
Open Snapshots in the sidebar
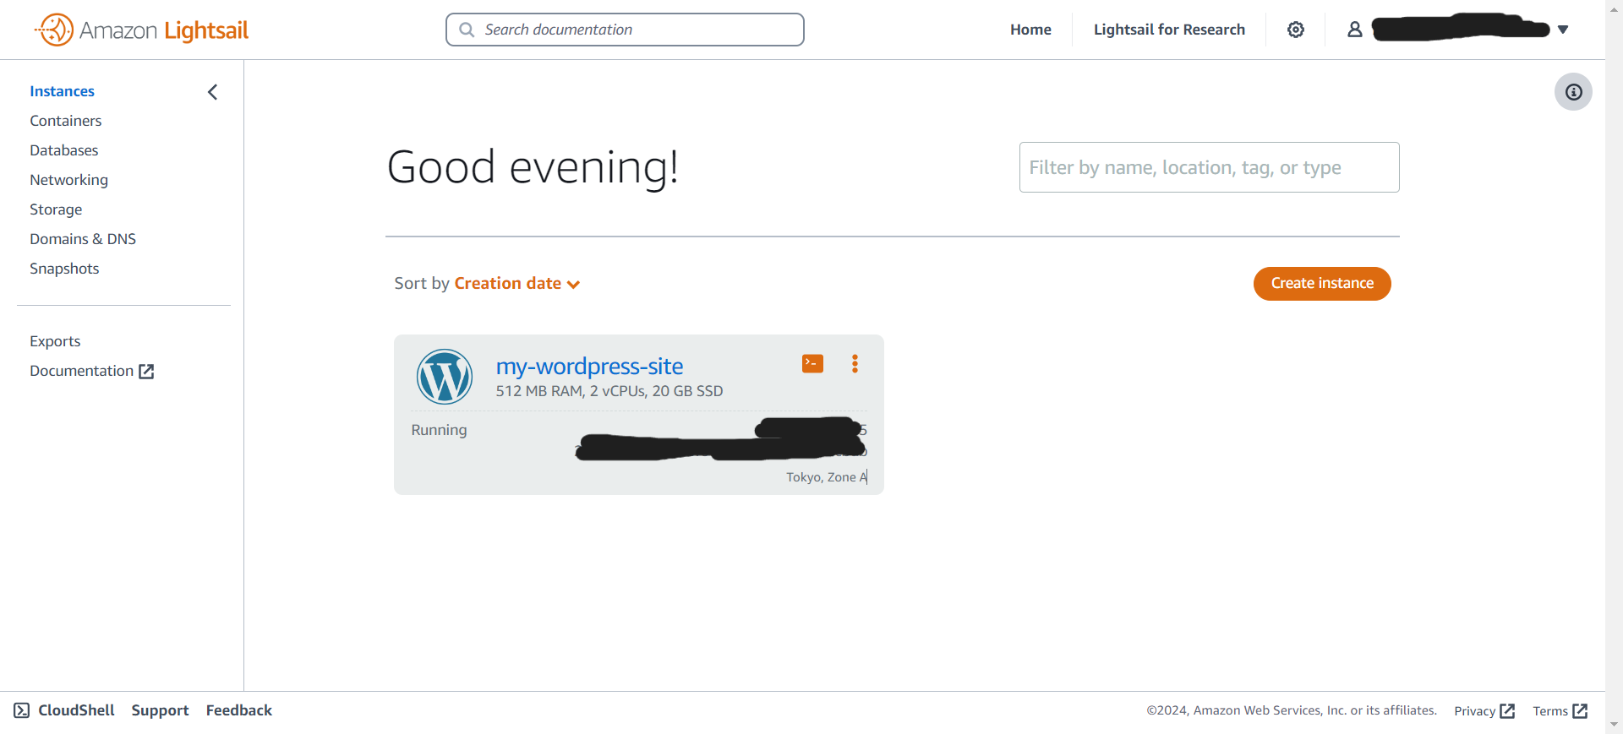click(64, 269)
